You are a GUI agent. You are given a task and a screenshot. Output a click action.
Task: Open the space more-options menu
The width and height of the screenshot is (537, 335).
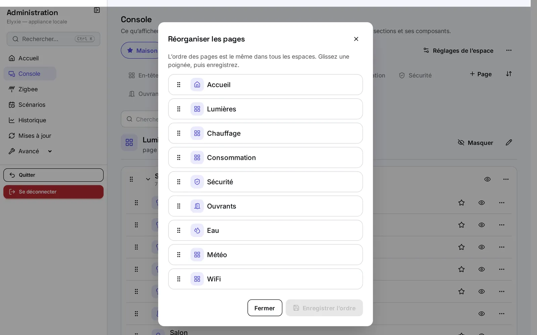509,50
